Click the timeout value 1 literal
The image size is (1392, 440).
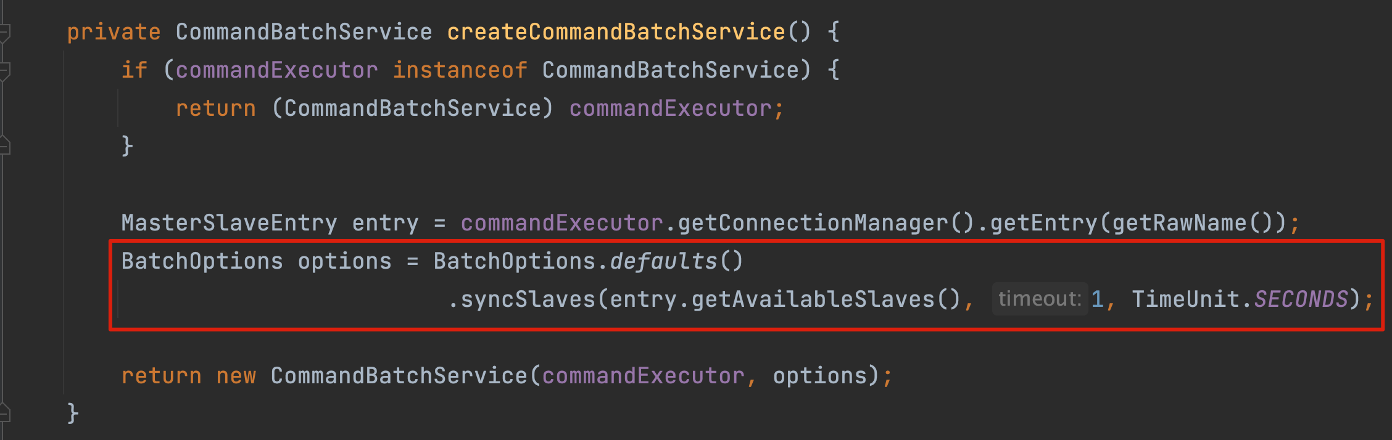pyautogui.click(x=1097, y=299)
